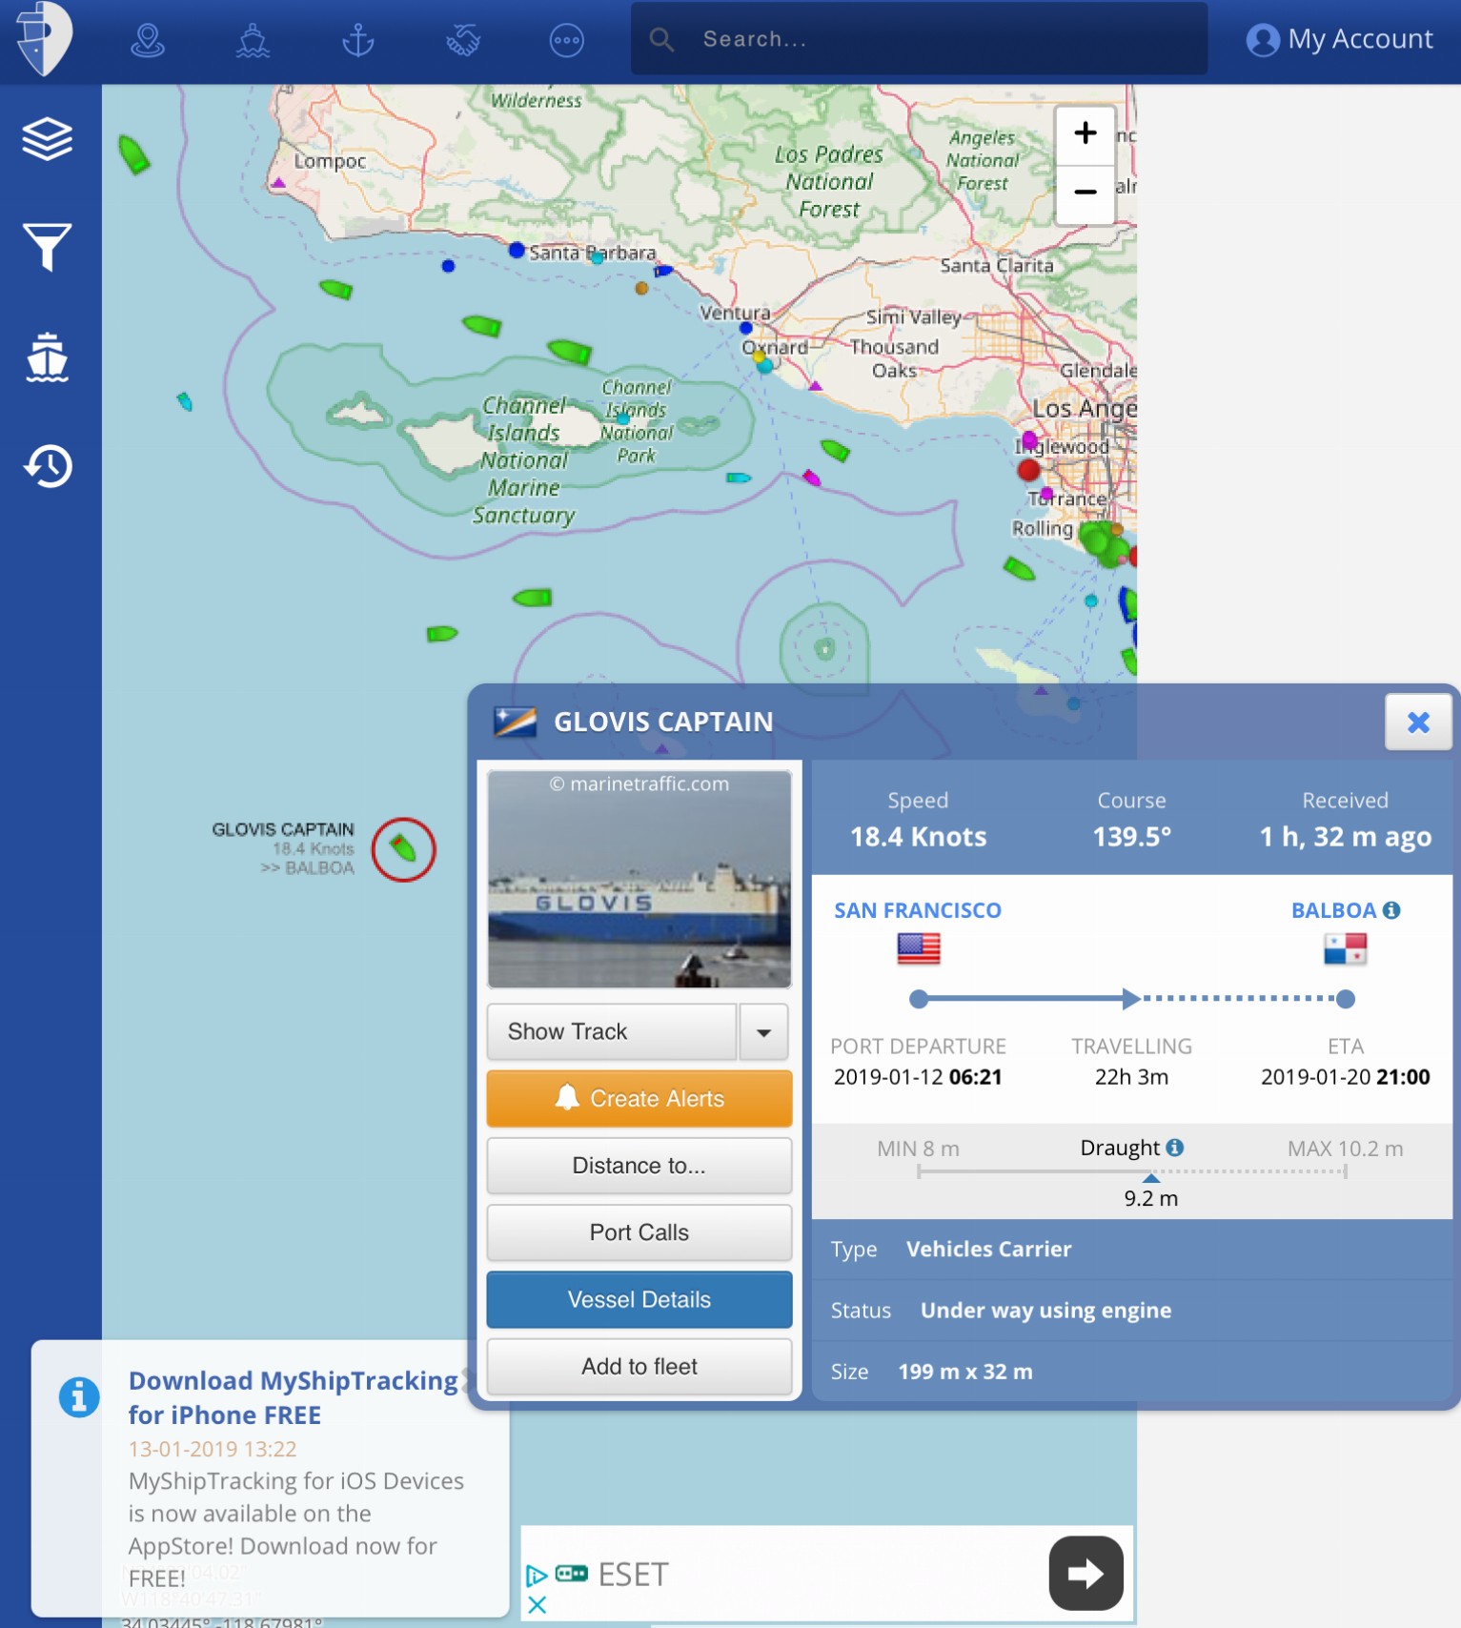Screen dimensions: 1461x1628
Task: Click the speed value 18.4 Knots
Action: tap(918, 837)
